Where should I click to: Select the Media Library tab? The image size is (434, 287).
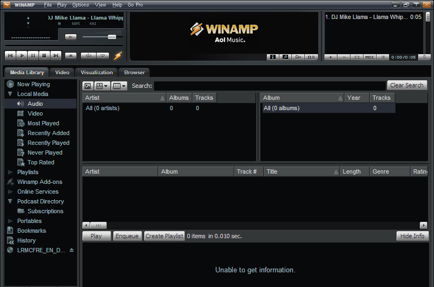(27, 73)
